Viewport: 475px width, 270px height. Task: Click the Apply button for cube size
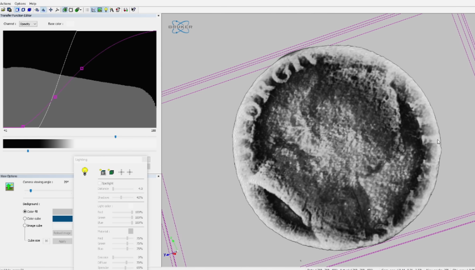[x=62, y=241]
